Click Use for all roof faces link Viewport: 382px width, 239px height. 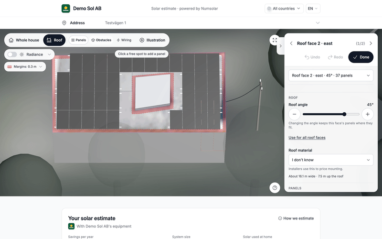(x=307, y=138)
